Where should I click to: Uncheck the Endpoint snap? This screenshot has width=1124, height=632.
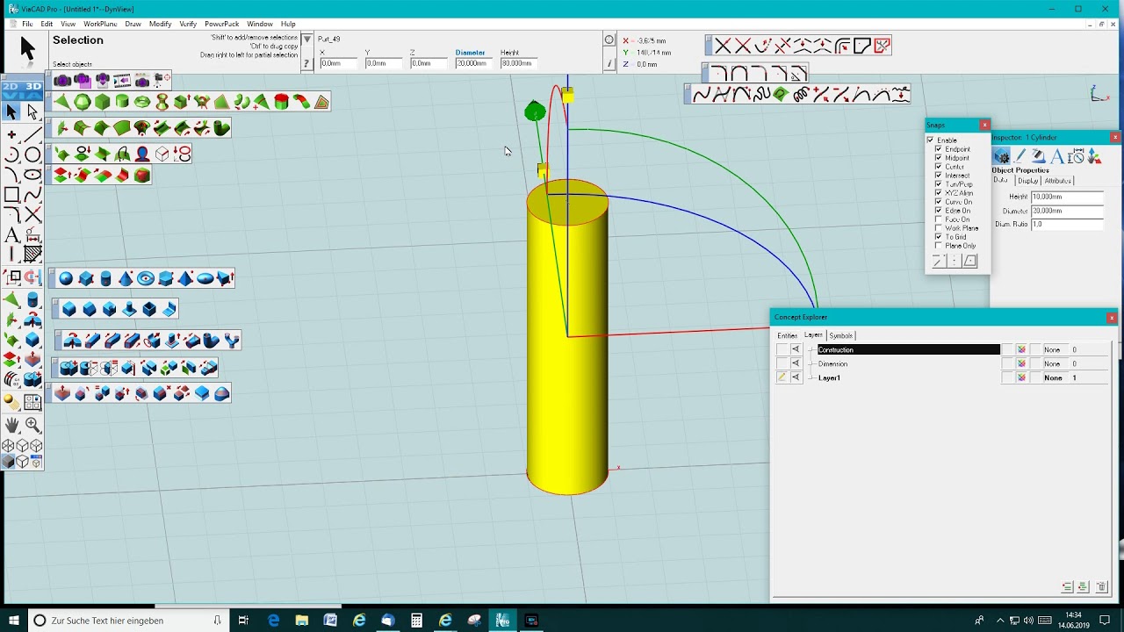pos(939,149)
